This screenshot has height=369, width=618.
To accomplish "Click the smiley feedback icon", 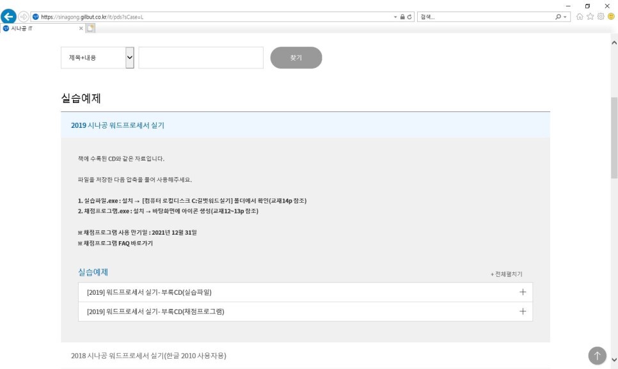I will [x=612, y=17].
